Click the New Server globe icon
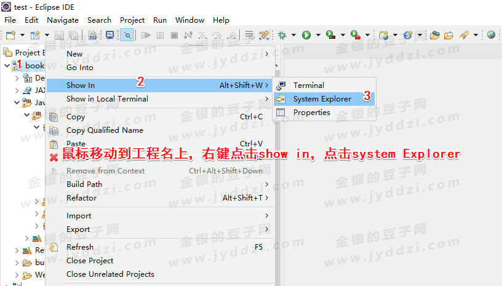 [x=383, y=35]
